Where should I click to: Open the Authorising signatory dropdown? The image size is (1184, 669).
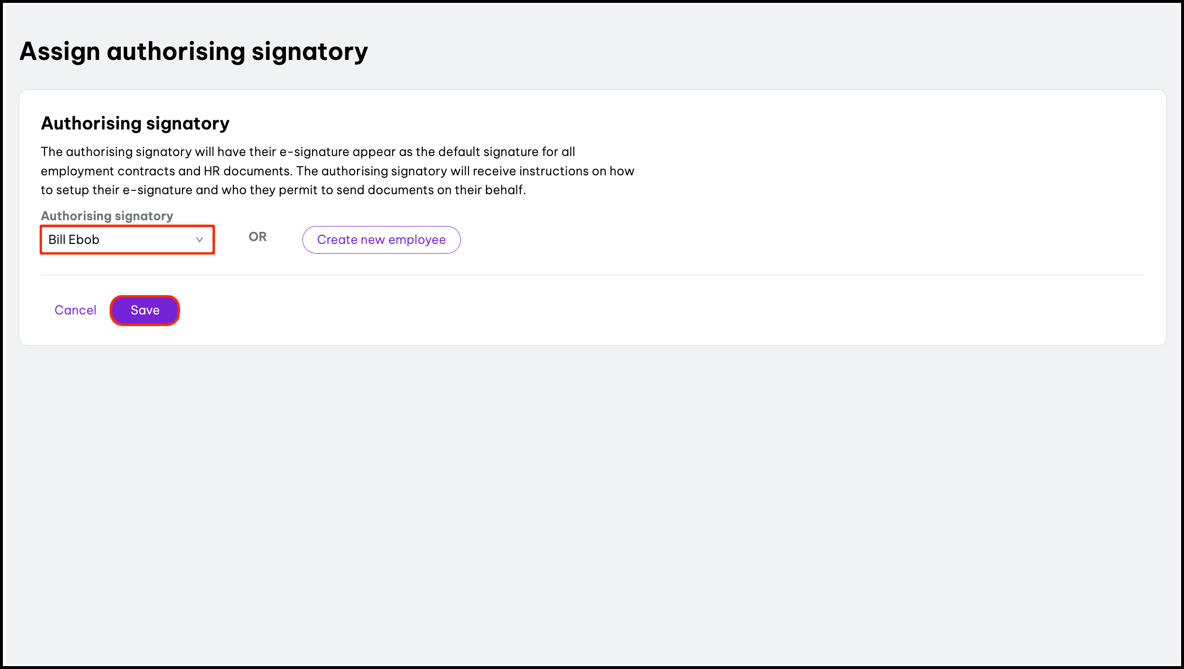pyautogui.click(x=127, y=240)
